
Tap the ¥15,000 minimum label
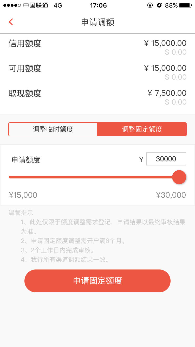(x=23, y=195)
